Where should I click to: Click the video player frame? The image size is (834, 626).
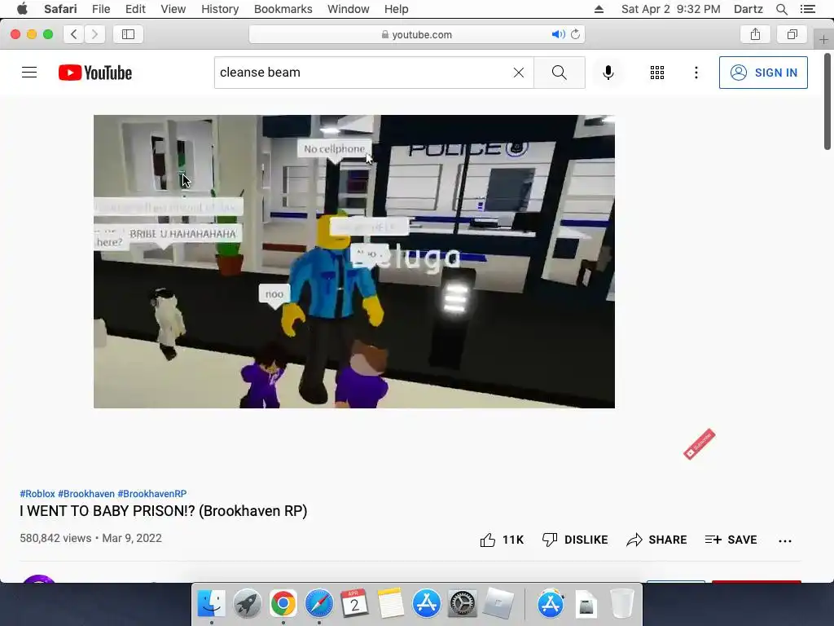pos(354,262)
